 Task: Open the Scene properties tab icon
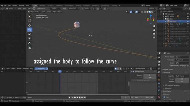coord(159,72)
